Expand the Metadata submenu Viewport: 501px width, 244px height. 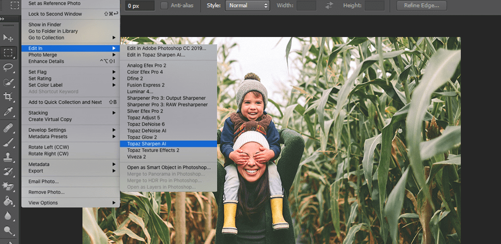[70, 164]
